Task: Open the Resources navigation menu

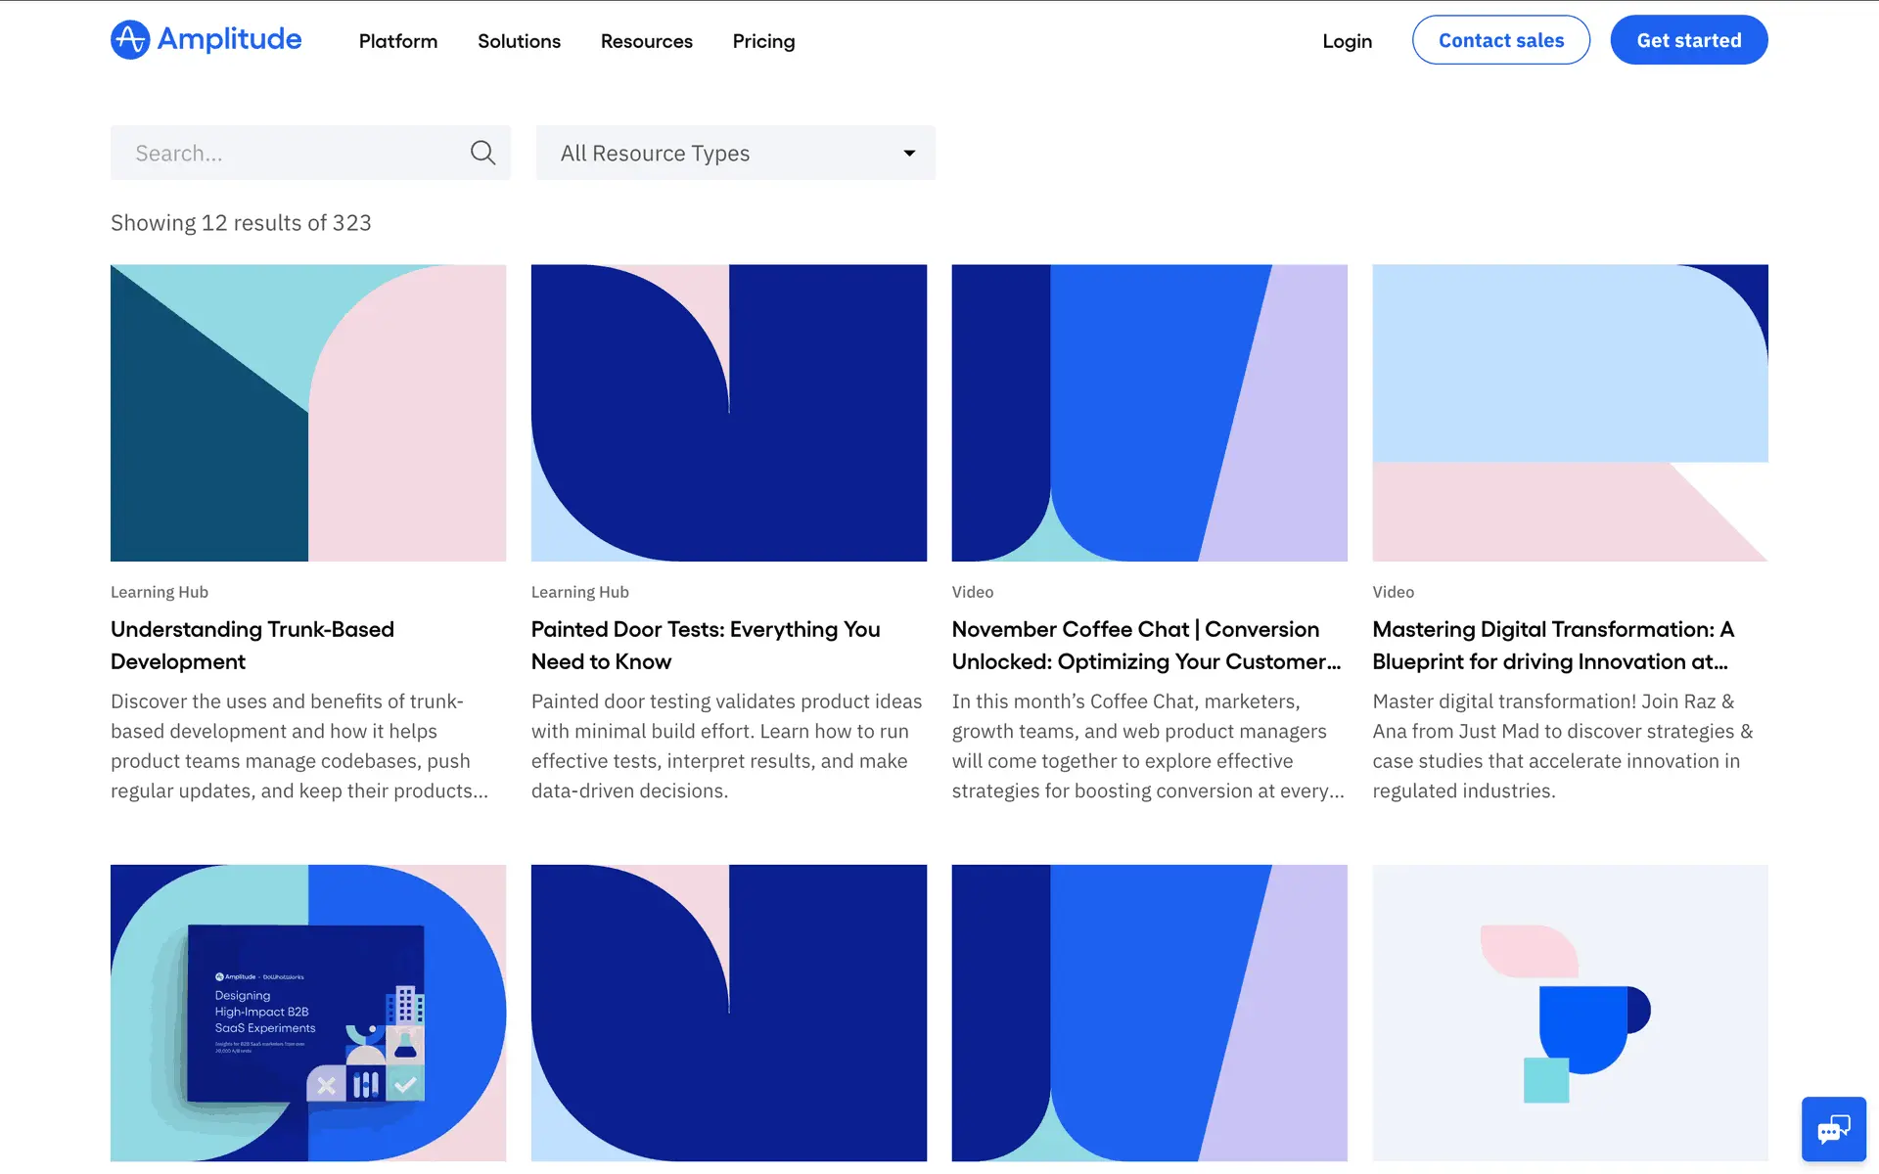Action: 646,41
